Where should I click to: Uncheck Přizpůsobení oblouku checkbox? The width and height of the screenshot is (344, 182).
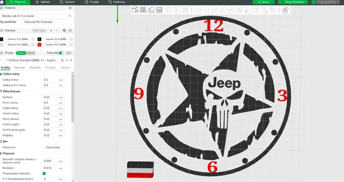(44, 173)
